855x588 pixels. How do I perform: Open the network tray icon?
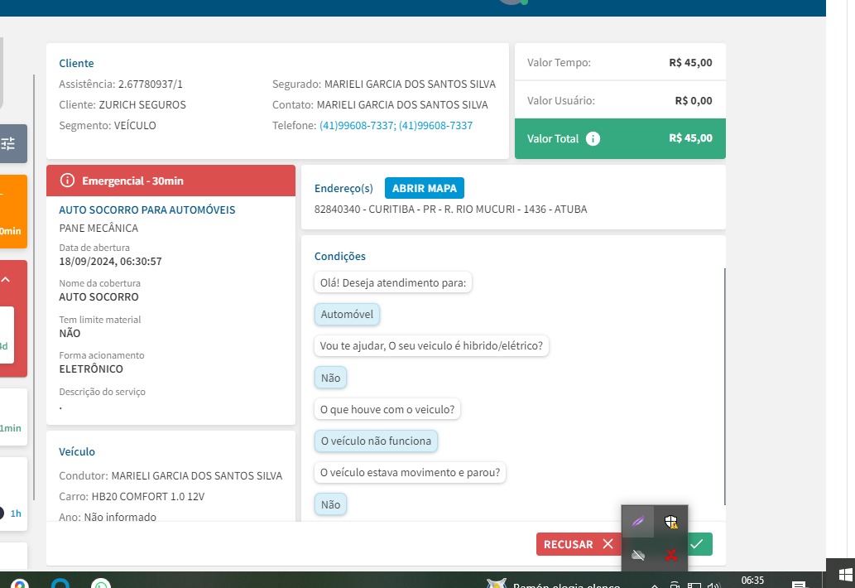(x=694, y=586)
